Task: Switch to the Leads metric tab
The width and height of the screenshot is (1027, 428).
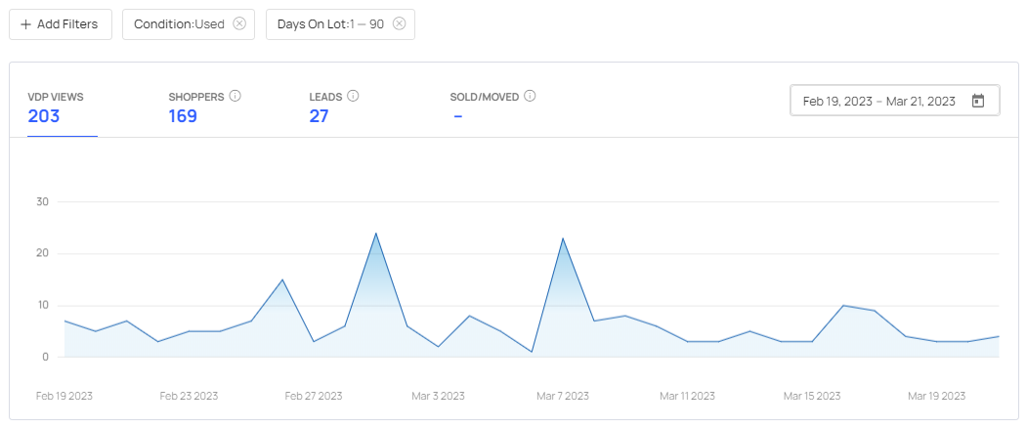Action: coord(324,107)
